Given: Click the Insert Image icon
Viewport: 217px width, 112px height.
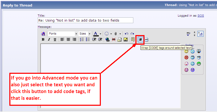Looking at the screenshot, I should pos(126,40).
